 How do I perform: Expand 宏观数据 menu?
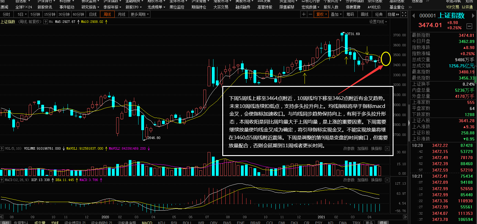[310, 7]
